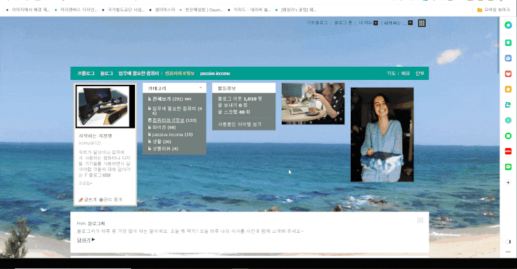Open 생활 (26) category
The image size is (517, 269).
(x=161, y=142)
